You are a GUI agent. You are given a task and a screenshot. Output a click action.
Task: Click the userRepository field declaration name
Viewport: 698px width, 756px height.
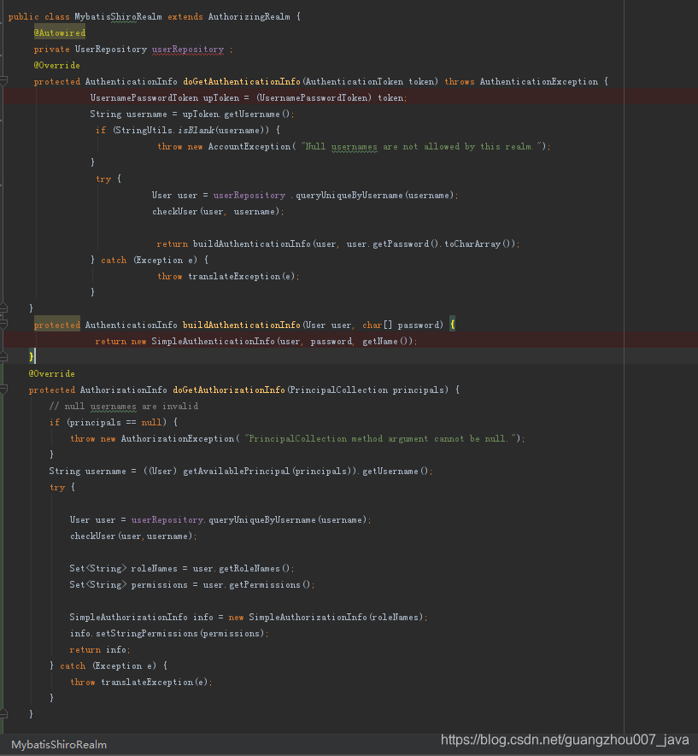(x=188, y=50)
